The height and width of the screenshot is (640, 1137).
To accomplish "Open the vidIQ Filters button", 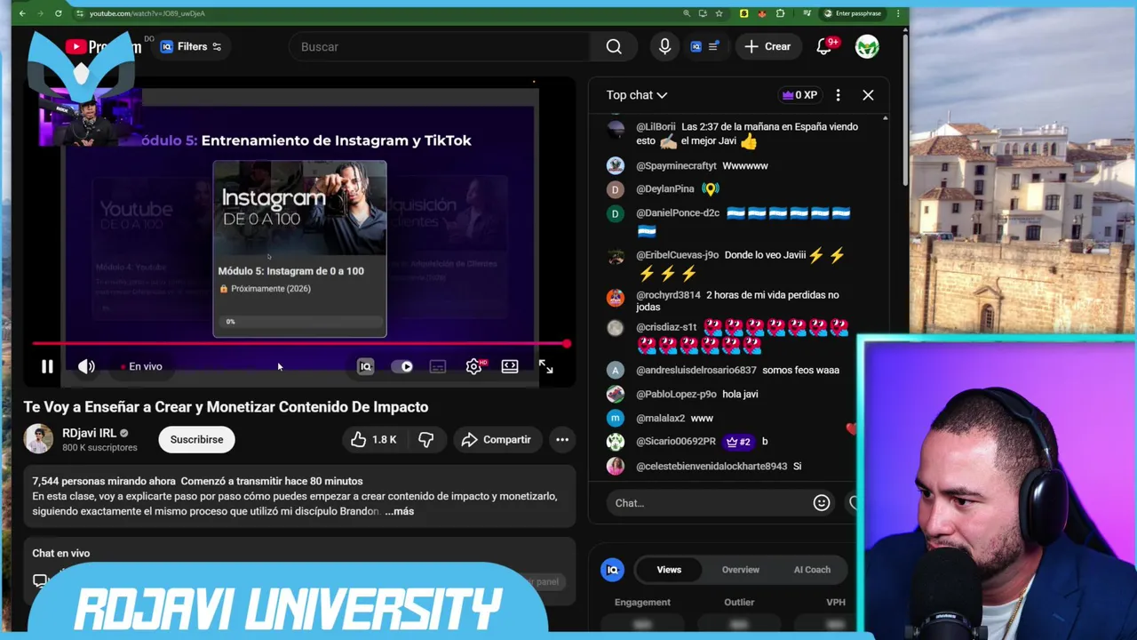I will tap(191, 46).
